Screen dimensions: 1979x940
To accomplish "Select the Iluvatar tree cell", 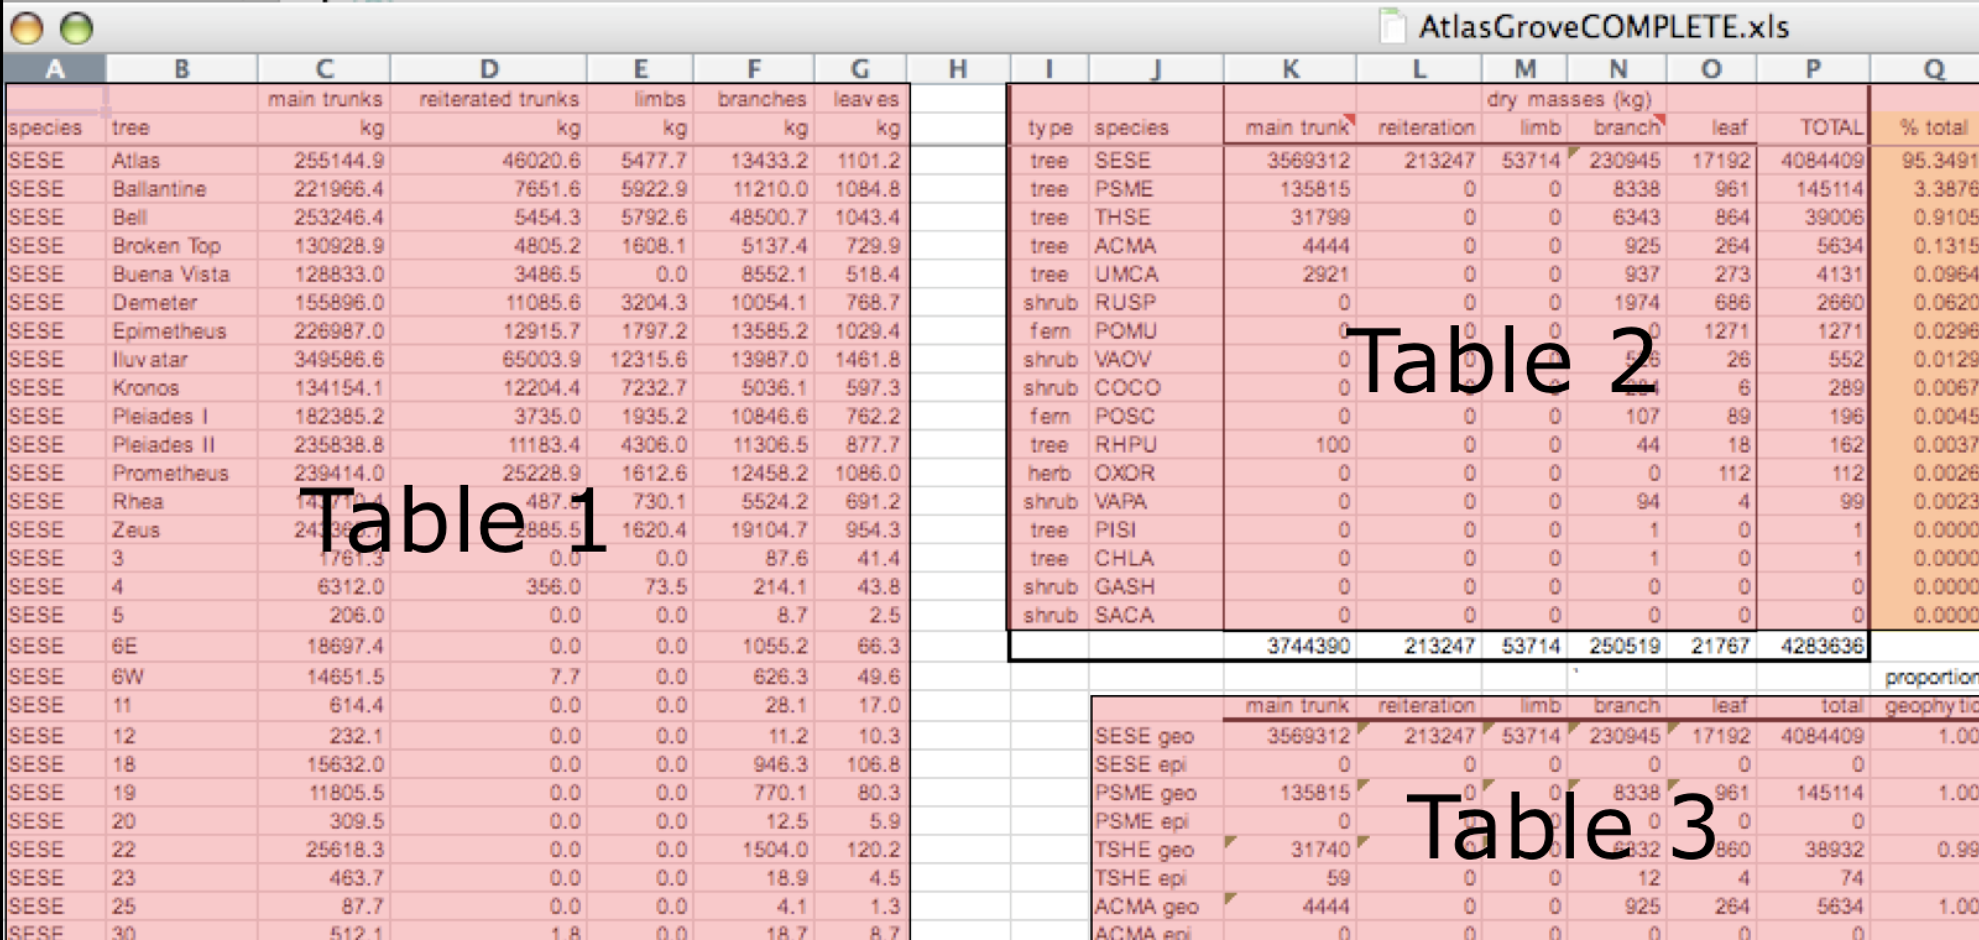I will (x=149, y=359).
